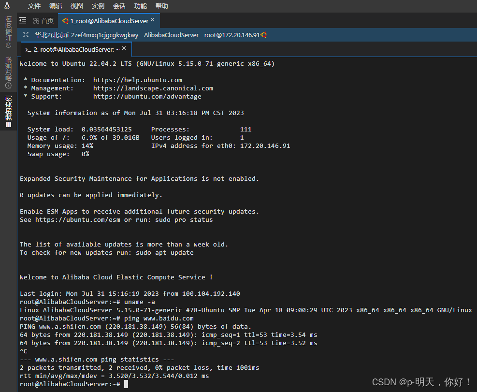Close the 1_root@AlibabaCloudServer tab
Image resolution: width=477 pixels, height=392 pixels.
click(x=153, y=20)
